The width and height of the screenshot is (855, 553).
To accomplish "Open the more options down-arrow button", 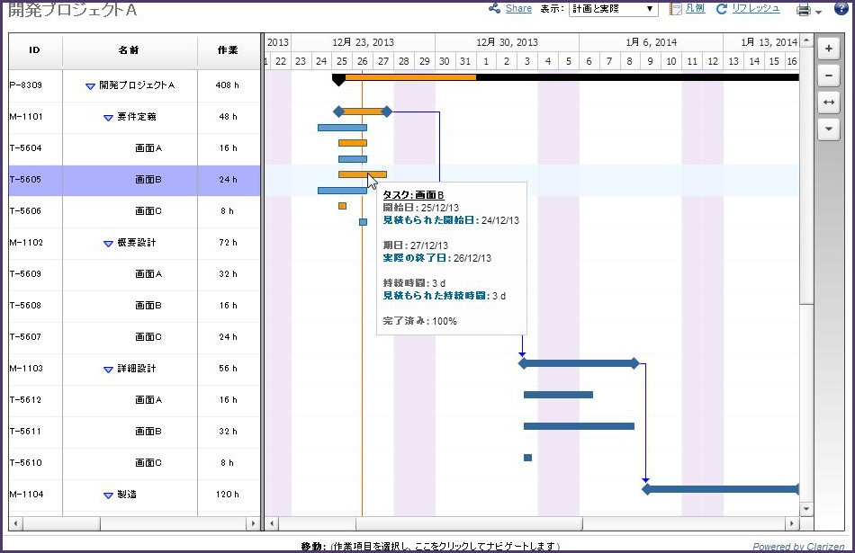I will [x=828, y=130].
